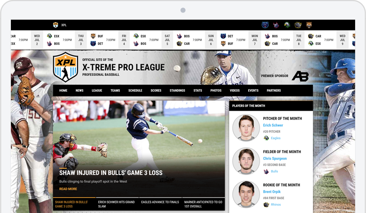Click Chris Spurgeon's round portrait photo
The image size is (366, 213).
point(246,161)
